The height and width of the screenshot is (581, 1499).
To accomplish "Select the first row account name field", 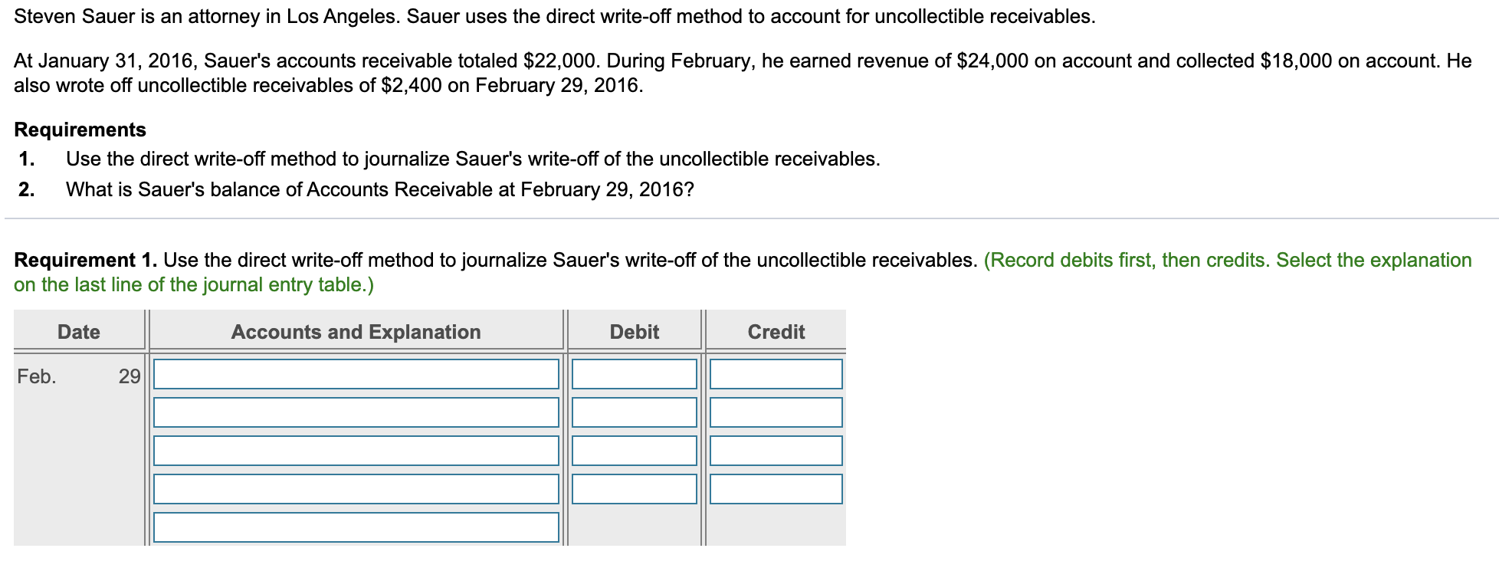I will (x=356, y=374).
